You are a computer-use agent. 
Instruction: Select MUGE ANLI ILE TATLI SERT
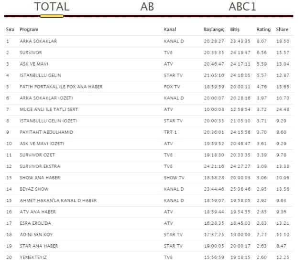click(49, 110)
